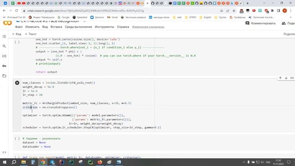
Task: Add a text cell with + Текст
Action: pos(30,34)
